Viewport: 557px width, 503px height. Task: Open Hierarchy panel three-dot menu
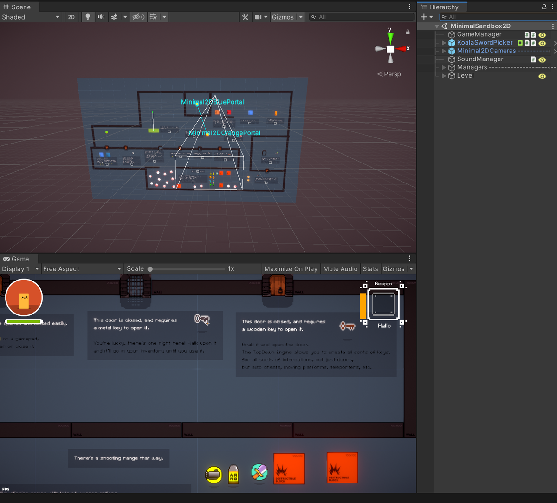pos(553,7)
